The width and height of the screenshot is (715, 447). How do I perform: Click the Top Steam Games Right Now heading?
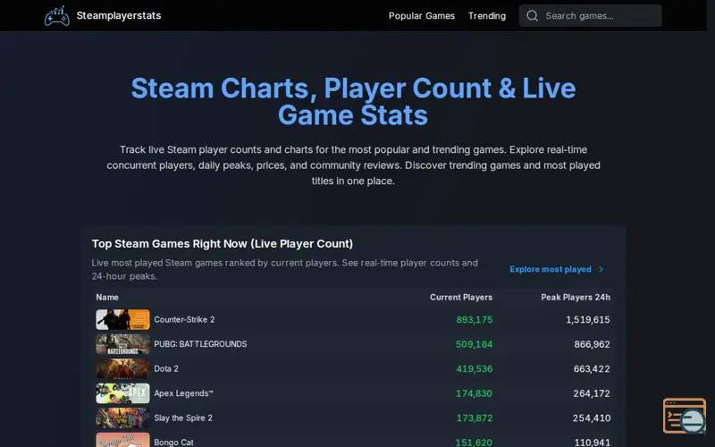click(223, 244)
